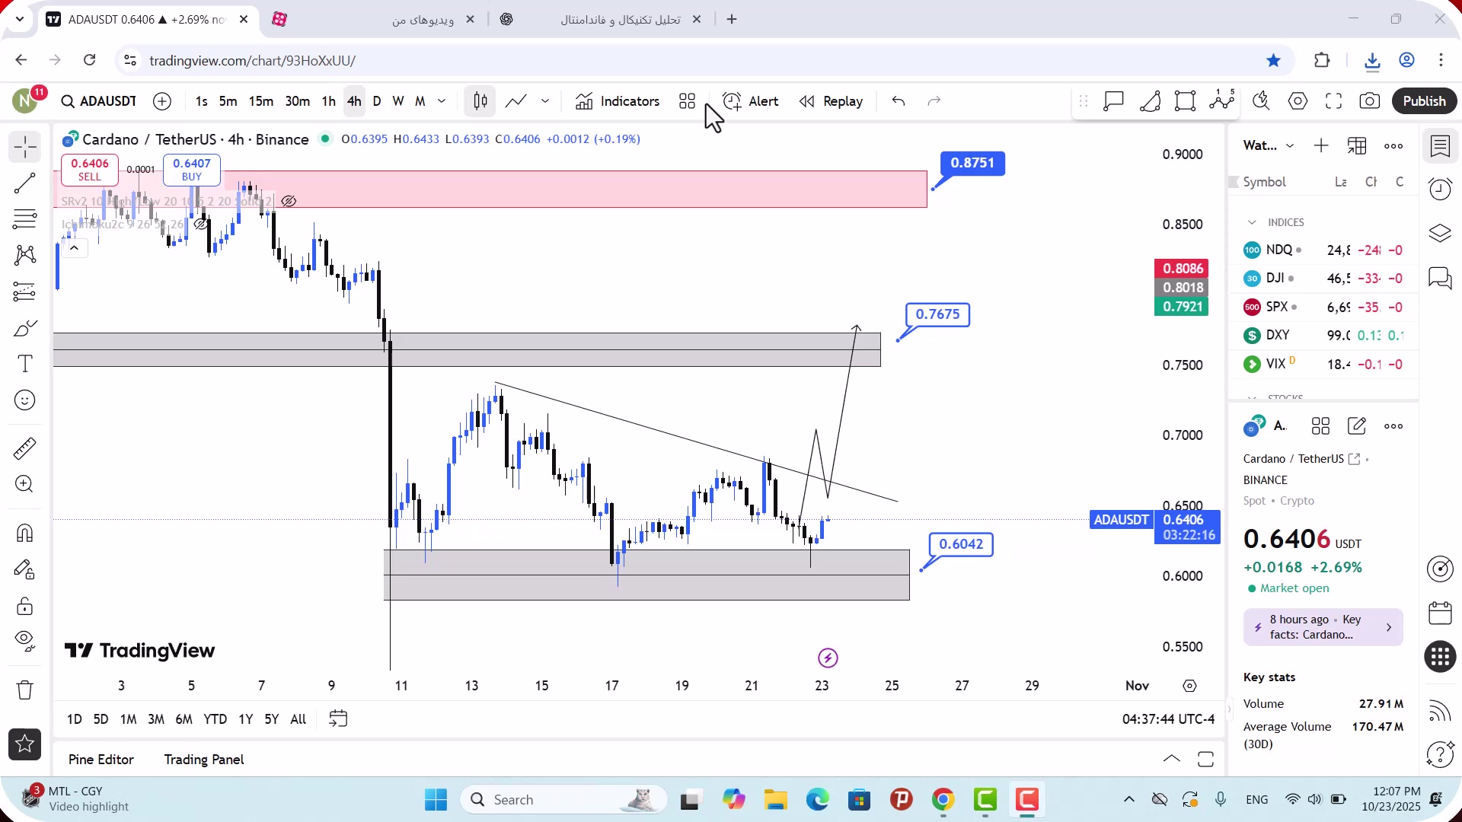Viewport: 1462px width, 822px height.
Task: Open forecasting and measurement tools
Action: click(25, 292)
